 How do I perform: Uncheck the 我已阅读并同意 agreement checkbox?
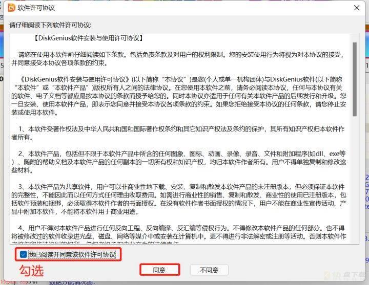click(x=23, y=254)
